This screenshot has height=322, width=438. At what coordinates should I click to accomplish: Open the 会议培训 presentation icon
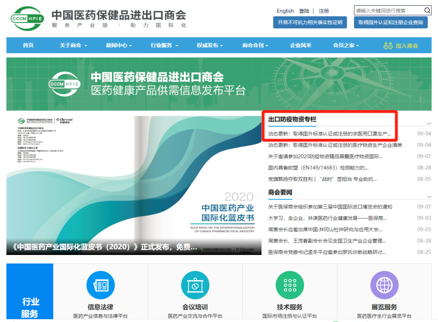pyautogui.click(x=195, y=285)
